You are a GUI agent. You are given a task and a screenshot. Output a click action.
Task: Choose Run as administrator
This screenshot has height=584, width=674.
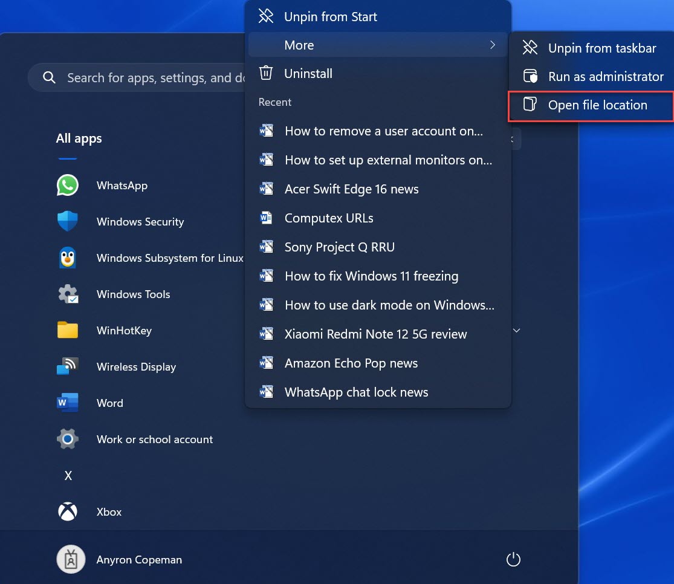(591, 77)
